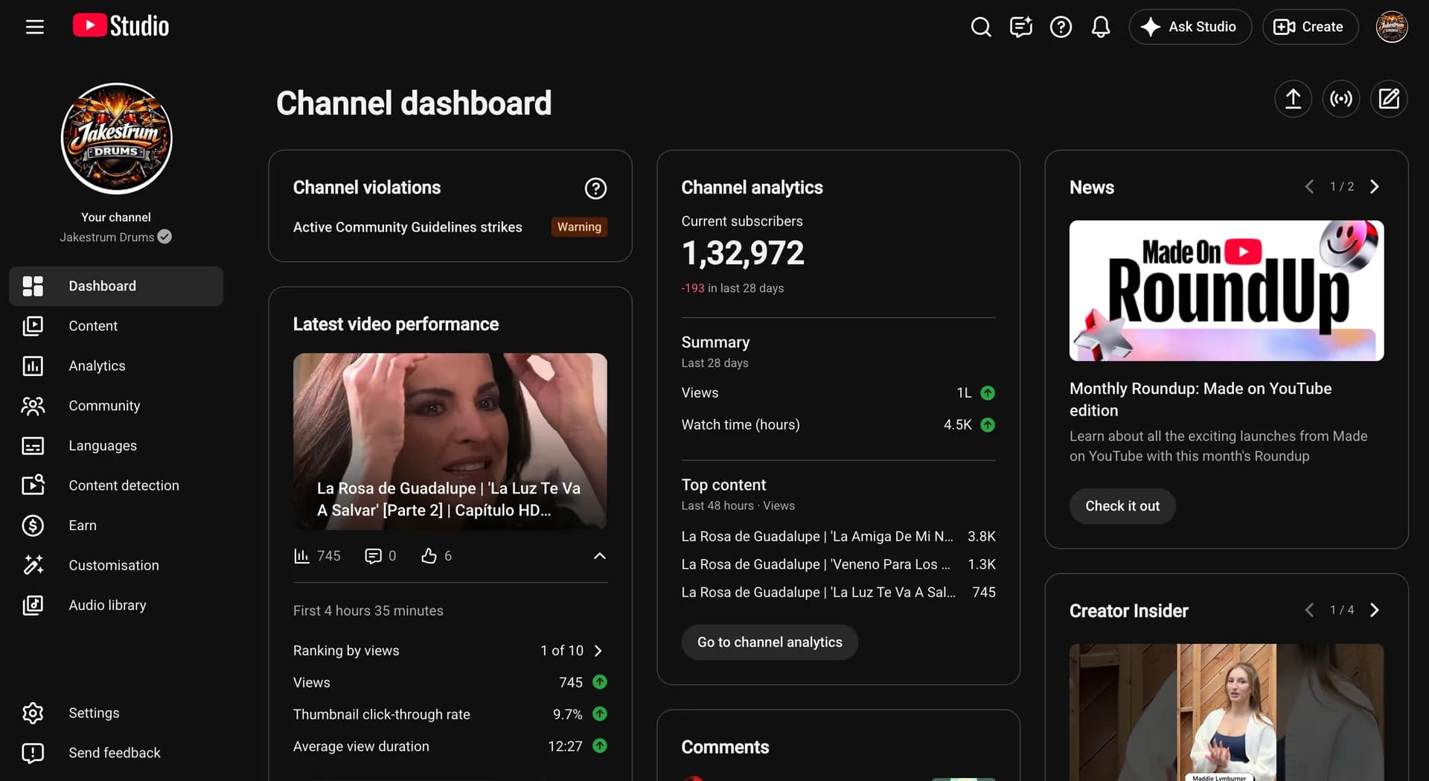The height and width of the screenshot is (781, 1429).
Task: Open the account avatar menu
Action: pyautogui.click(x=1391, y=27)
